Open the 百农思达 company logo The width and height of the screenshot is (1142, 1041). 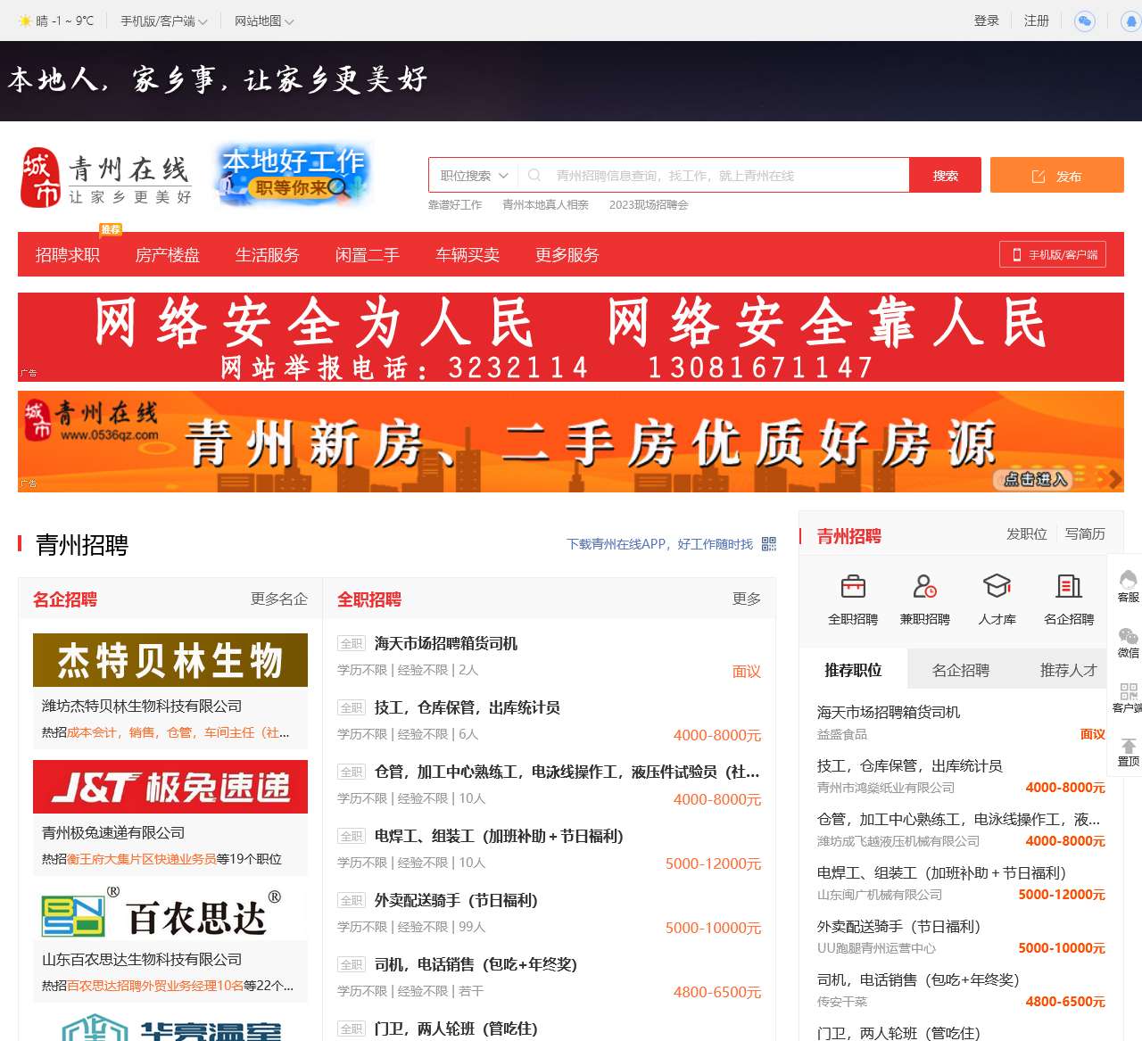tap(170, 913)
